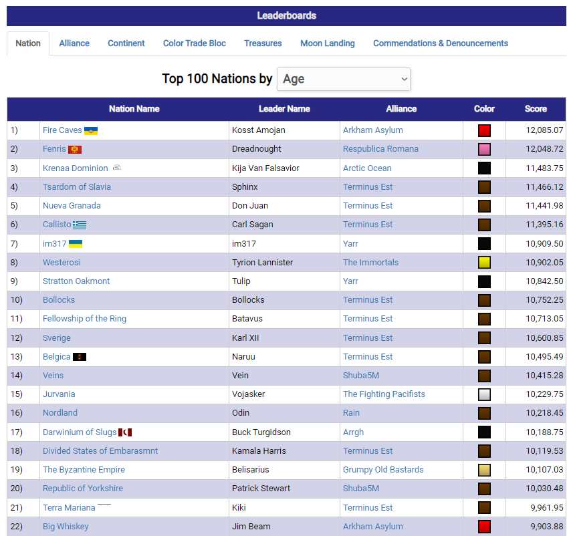Open Commendations & Denouncements tab
The width and height of the screenshot is (567, 536).
[441, 43]
